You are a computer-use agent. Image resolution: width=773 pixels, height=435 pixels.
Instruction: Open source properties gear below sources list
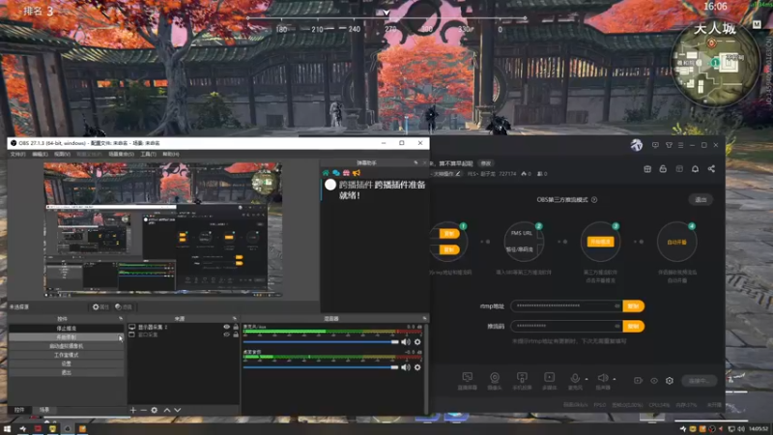(155, 410)
